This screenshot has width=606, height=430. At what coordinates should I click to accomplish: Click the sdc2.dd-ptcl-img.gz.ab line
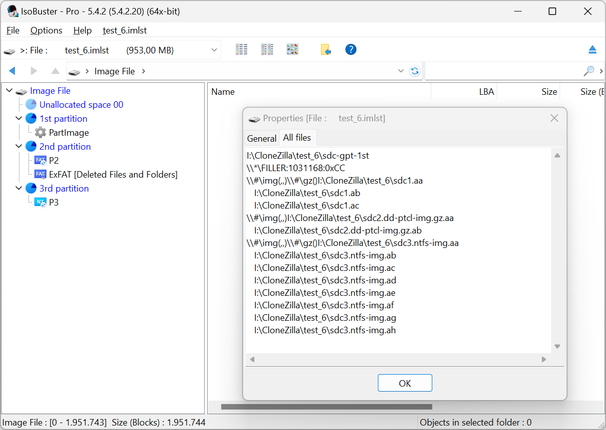(x=338, y=230)
